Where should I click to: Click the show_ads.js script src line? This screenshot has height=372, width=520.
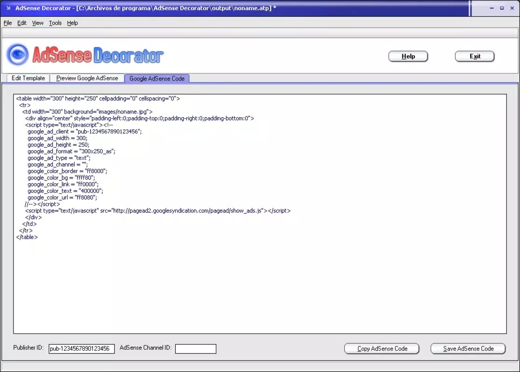[158, 211]
